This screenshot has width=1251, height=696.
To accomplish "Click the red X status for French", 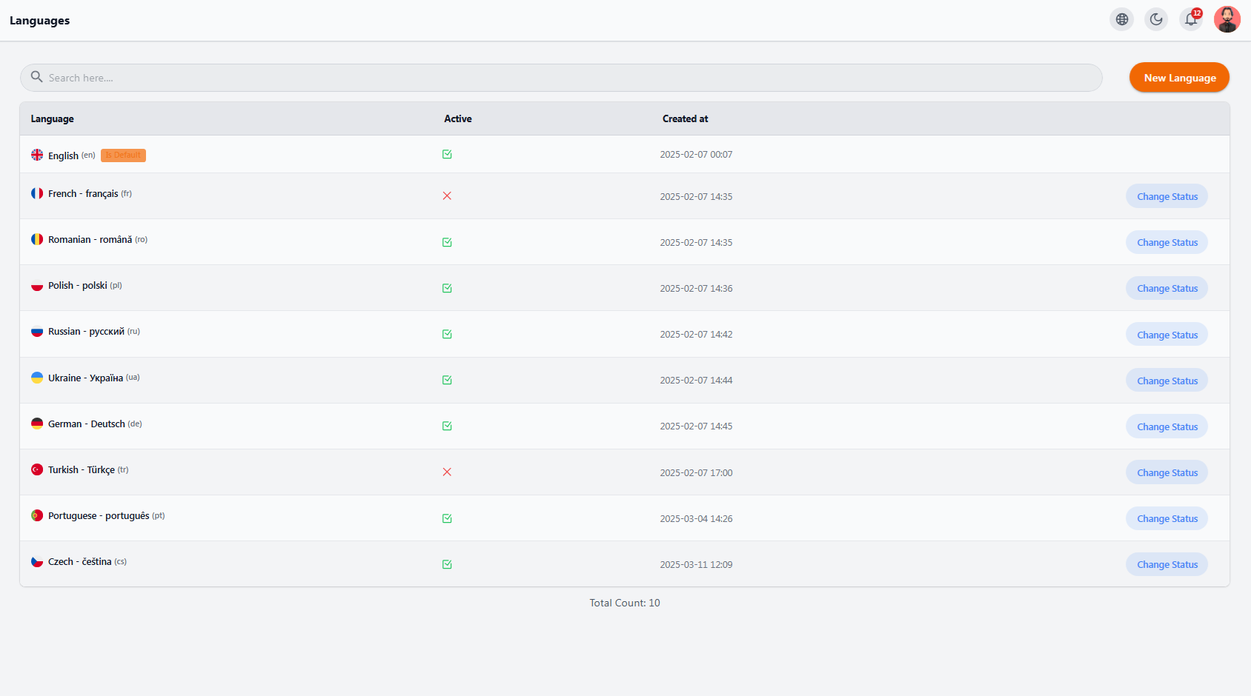I will click(447, 196).
